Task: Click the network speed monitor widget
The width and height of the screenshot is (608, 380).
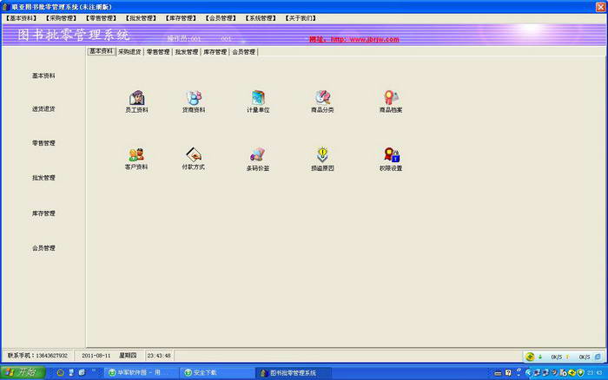Action: [563, 357]
